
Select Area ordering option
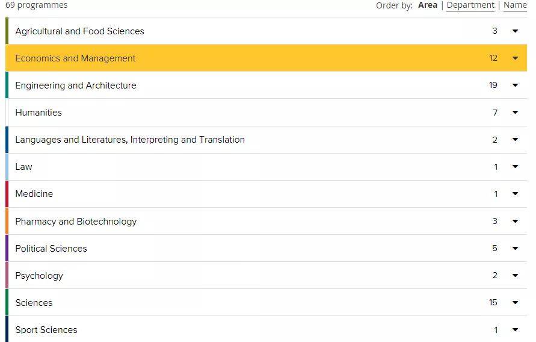coord(428,5)
